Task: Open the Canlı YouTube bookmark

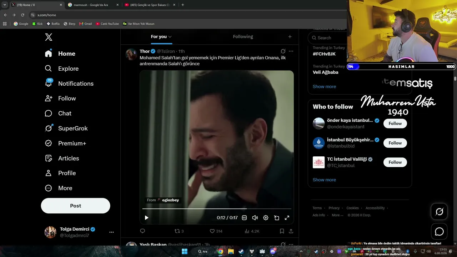Action: (107, 24)
